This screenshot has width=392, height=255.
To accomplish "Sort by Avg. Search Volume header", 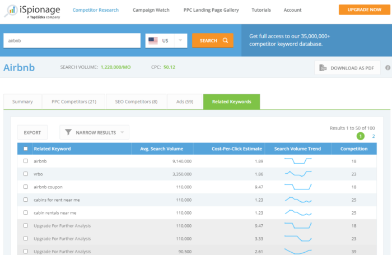I will (x=161, y=149).
